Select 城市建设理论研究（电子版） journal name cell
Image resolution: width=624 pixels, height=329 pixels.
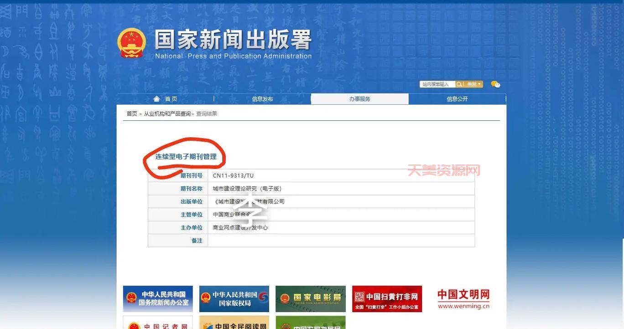[x=341, y=189]
